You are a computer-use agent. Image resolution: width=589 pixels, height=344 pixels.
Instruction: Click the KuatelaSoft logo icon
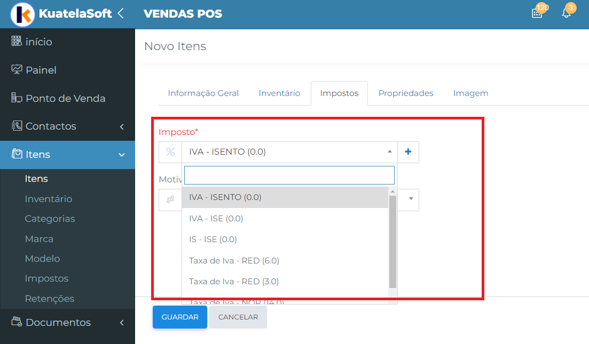tap(22, 14)
